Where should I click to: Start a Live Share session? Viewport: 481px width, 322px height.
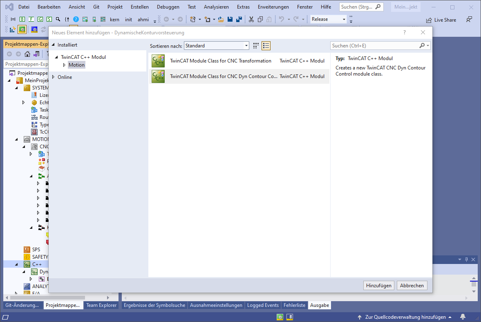tap(441, 20)
